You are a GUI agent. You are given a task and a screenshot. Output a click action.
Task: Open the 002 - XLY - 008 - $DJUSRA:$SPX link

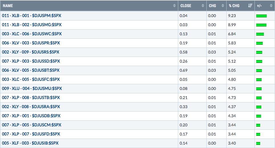tap(31, 107)
